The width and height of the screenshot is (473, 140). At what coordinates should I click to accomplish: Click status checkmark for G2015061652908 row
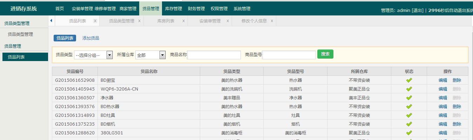pyautogui.click(x=409, y=80)
